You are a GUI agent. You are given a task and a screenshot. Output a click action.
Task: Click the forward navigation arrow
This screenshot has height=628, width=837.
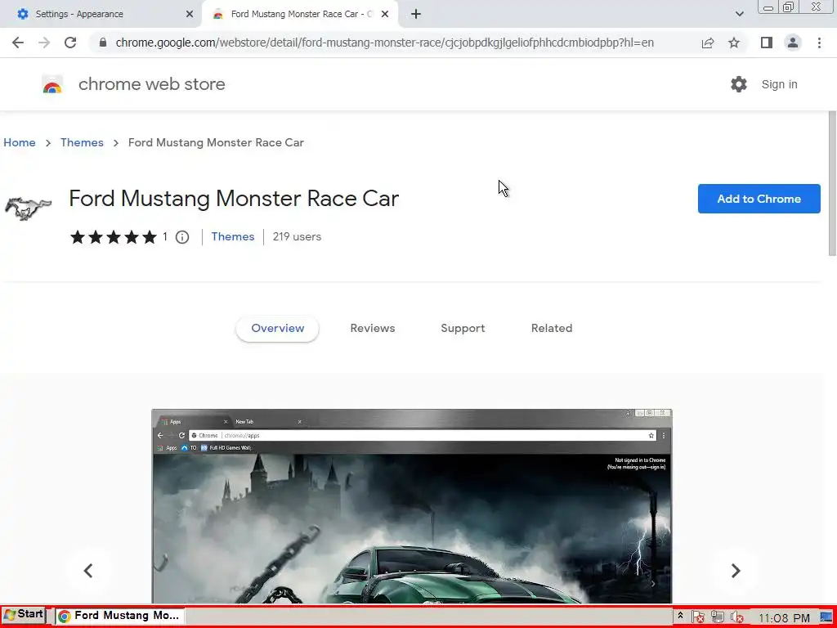point(44,43)
